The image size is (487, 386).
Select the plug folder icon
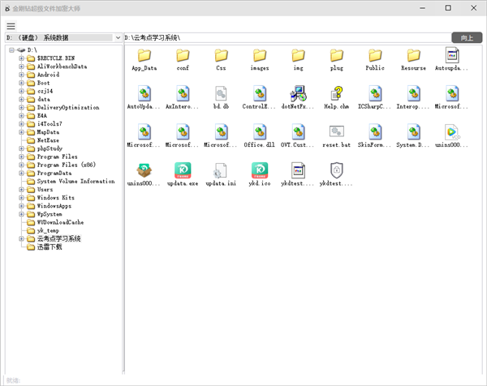coord(337,55)
